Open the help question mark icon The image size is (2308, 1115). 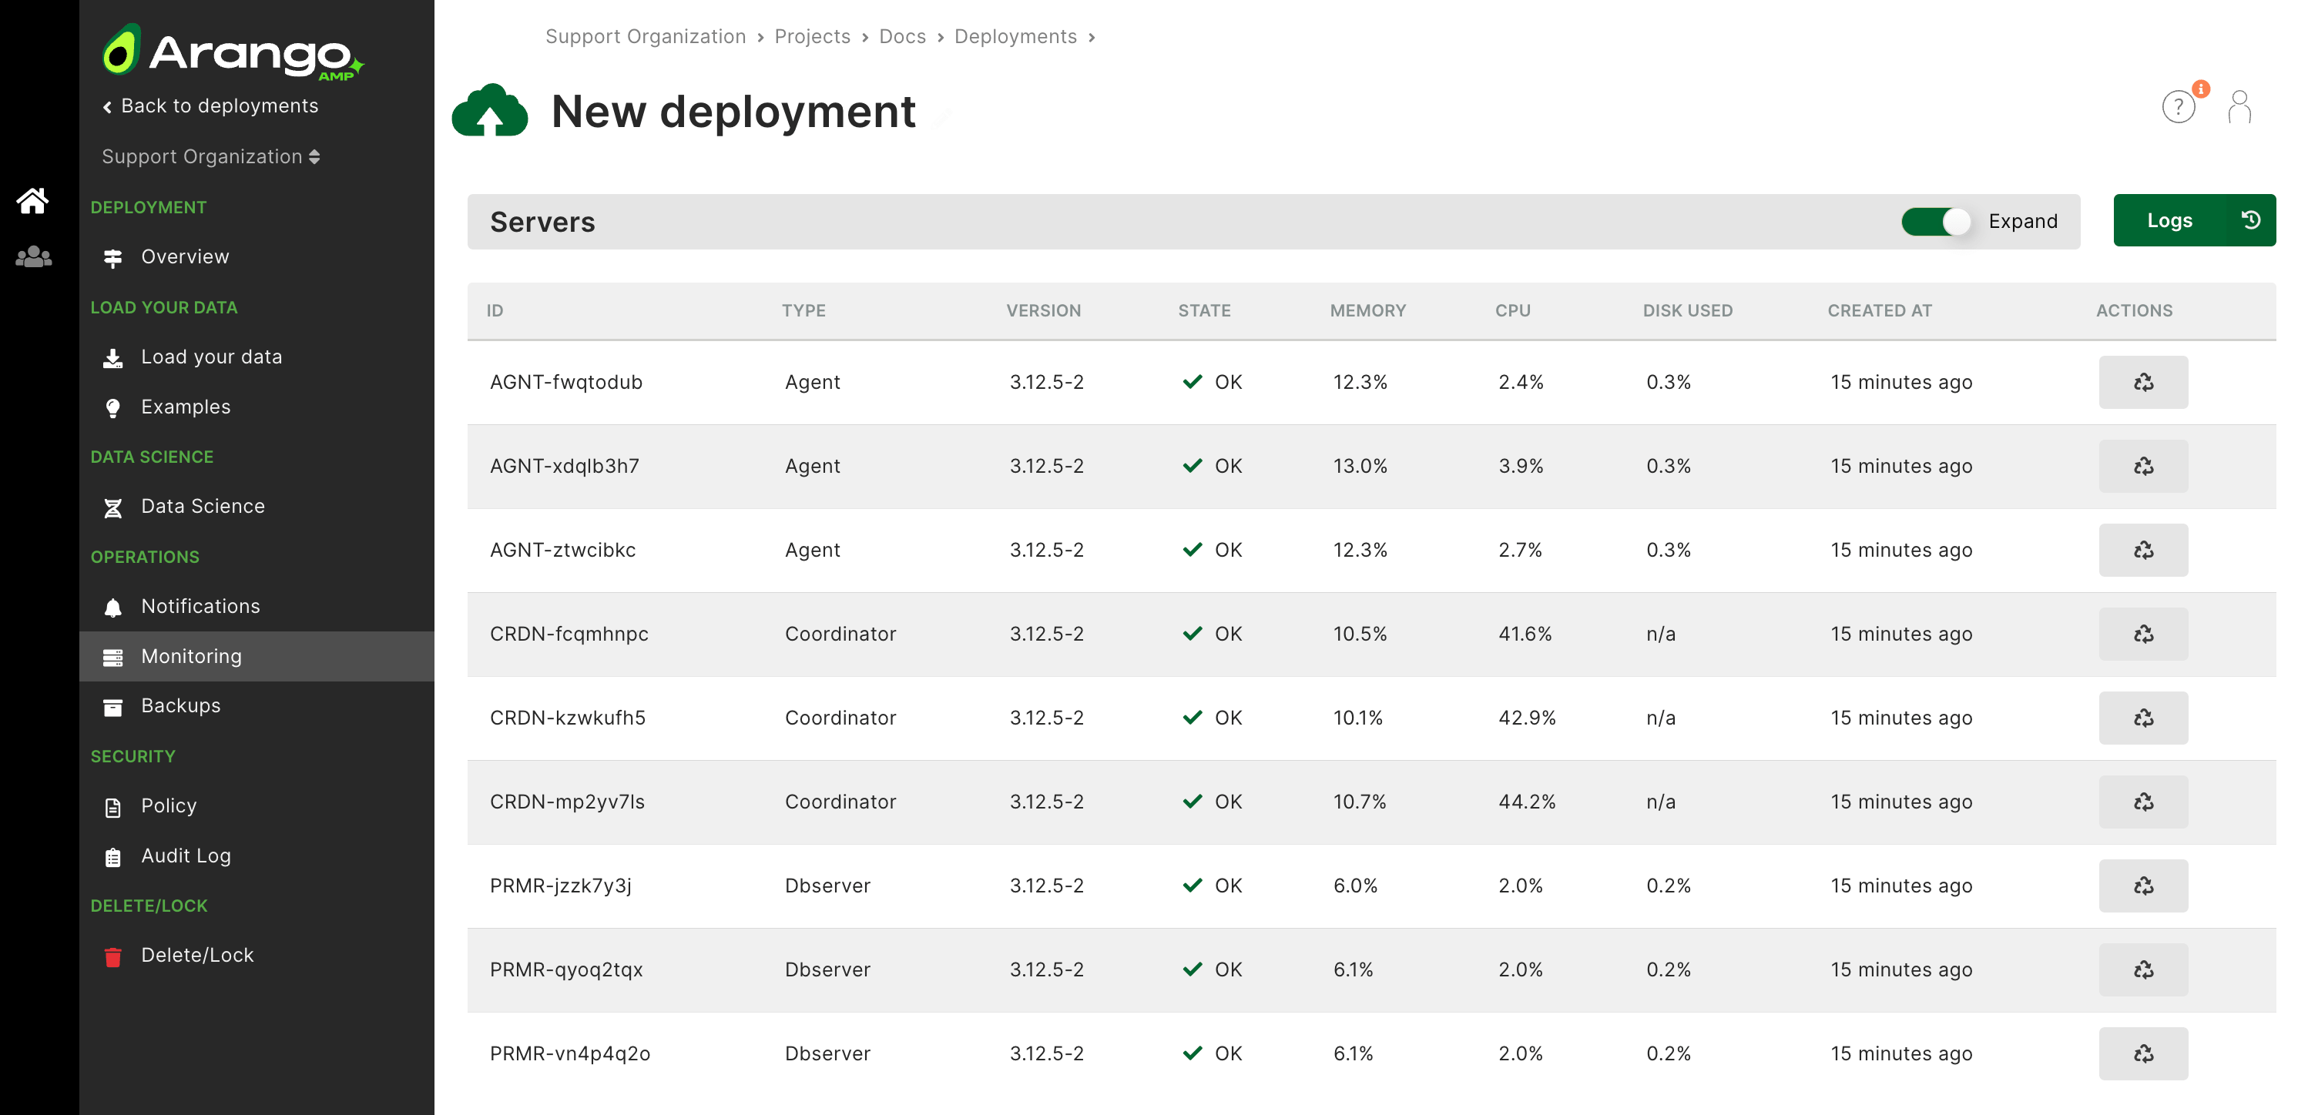(x=2178, y=108)
